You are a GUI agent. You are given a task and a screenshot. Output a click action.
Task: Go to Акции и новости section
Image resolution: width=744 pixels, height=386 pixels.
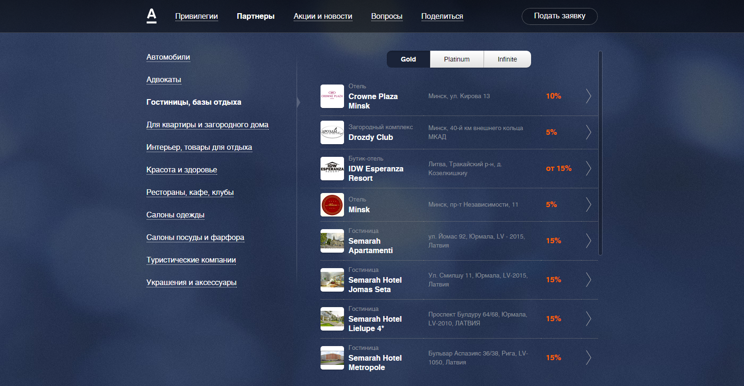[x=323, y=16]
